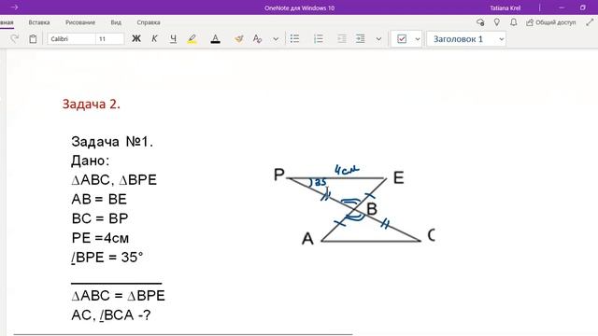Click the 'PE =4см' line
This screenshot has height=336, width=598.
100,238
